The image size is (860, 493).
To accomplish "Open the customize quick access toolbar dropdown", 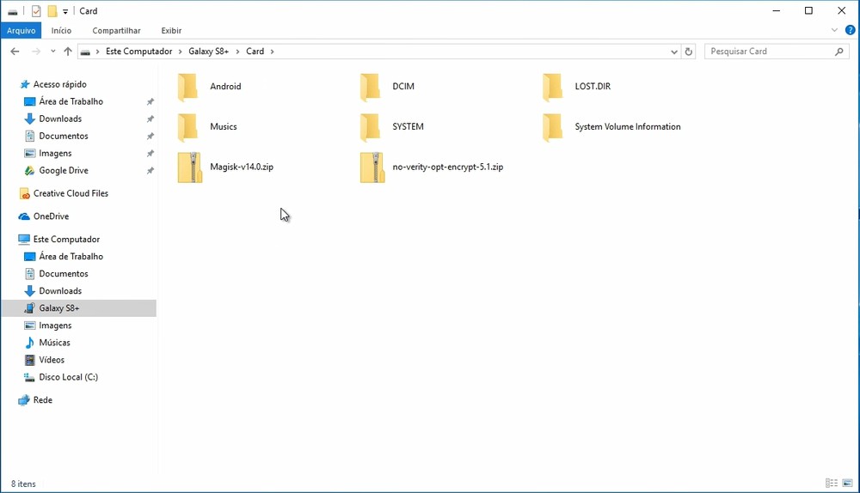I will point(65,11).
